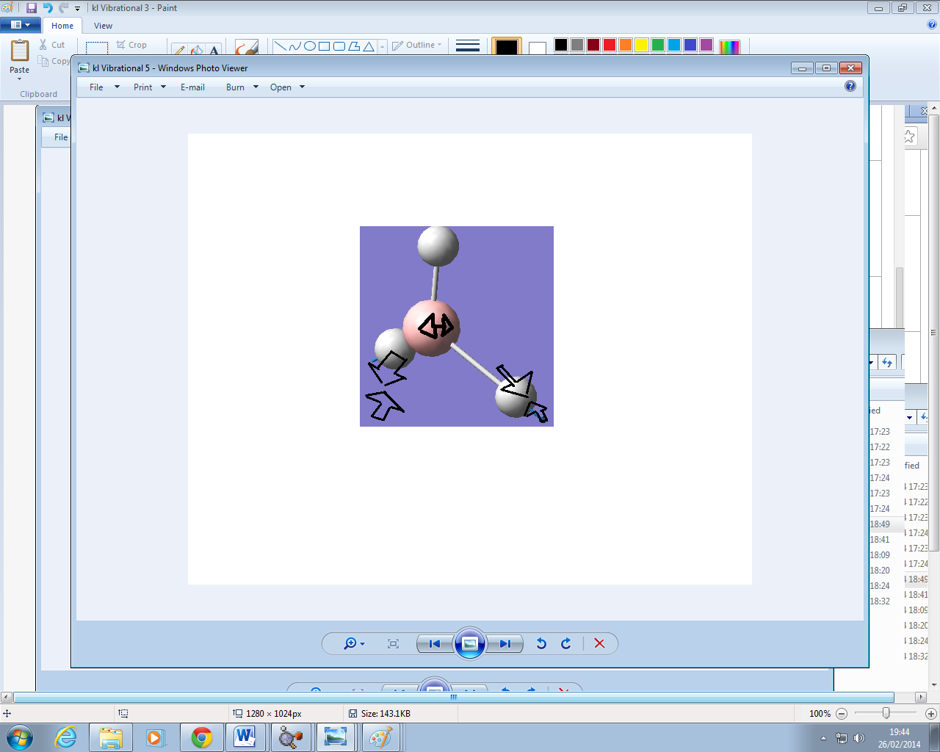Select the Color 1 foreground swatch
Screen dimensions: 940x752
point(507,47)
